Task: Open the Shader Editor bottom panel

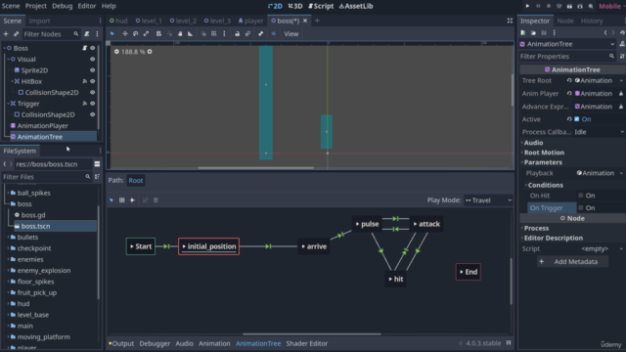Action: coord(306,343)
